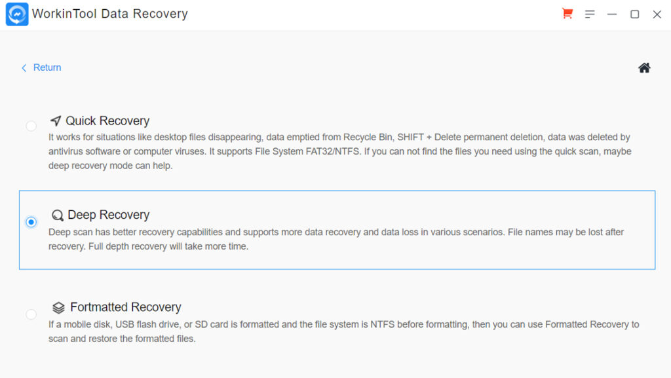Click the WorkinTool logo in the title bar
The height and width of the screenshot is (378, 671).
[x=16, y=13]
